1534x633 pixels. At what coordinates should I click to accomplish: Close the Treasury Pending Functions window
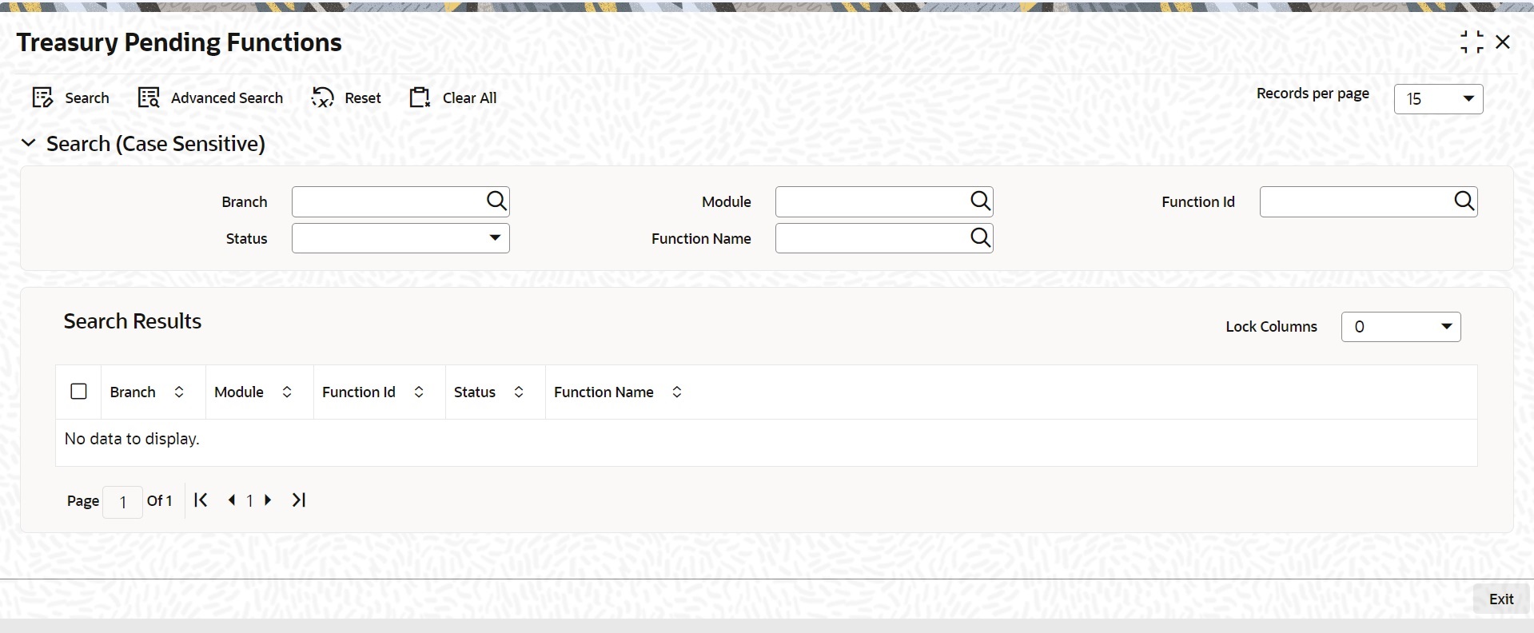[x=1503, y=42]
